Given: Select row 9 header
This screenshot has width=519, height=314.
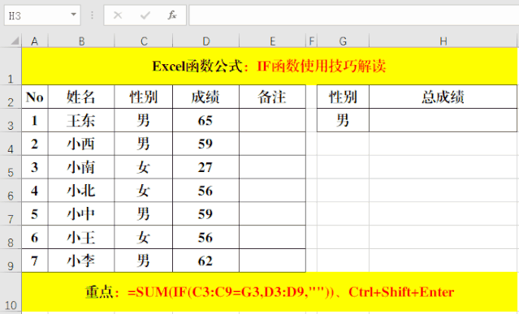Looking at the screenshot, I should tap(11, 260).
